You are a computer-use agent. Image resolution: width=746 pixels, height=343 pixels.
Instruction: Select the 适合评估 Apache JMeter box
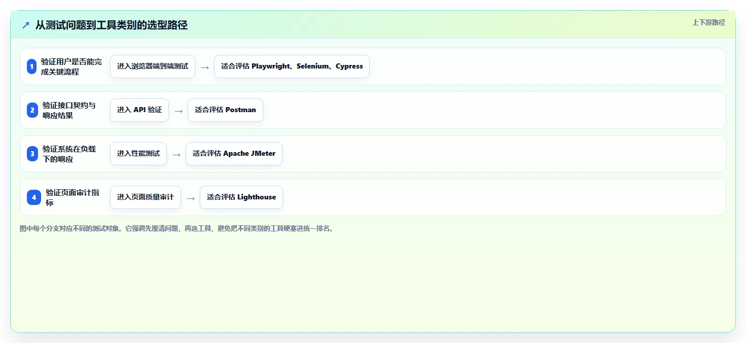[x=234, y=154]
